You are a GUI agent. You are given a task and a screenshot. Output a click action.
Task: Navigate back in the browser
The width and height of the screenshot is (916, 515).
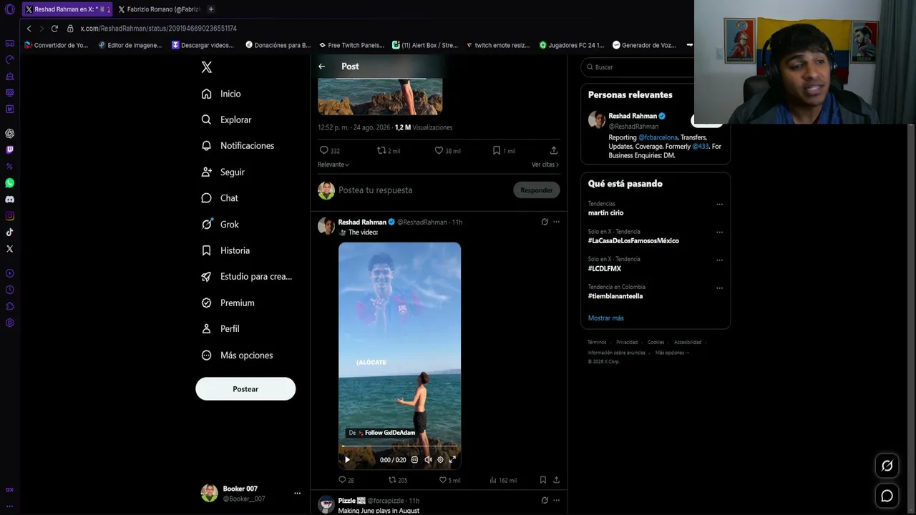point(29,29)
